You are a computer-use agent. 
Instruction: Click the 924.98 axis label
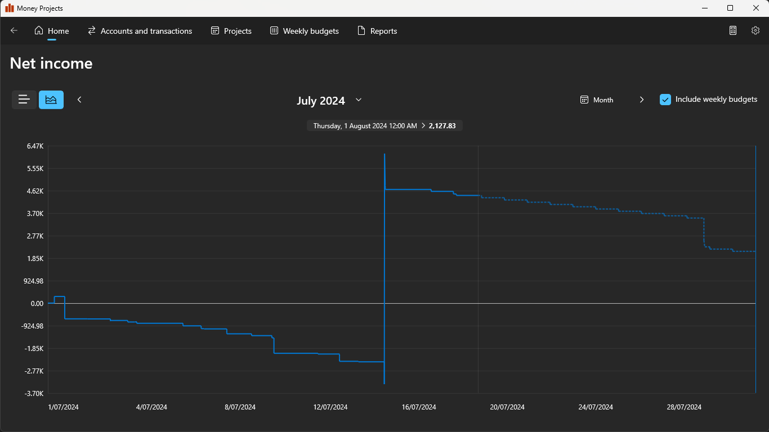click(34, 281)
